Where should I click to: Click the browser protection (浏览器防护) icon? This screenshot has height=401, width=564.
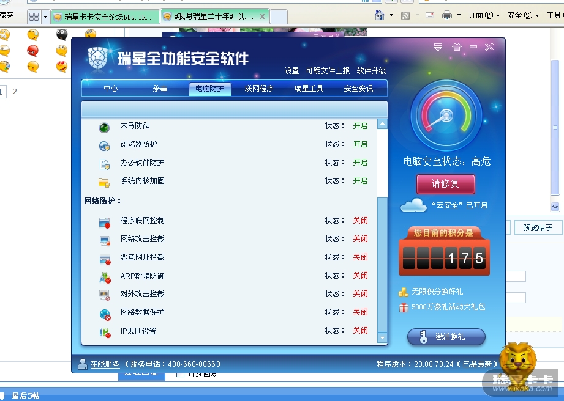[x=104, y=145]
